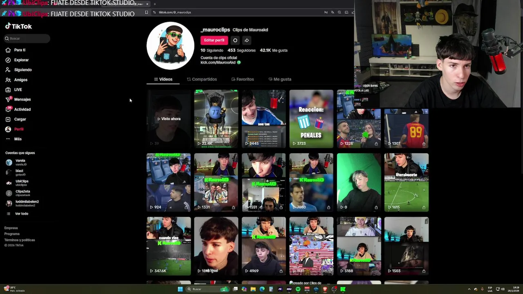The width and height of the screenshot is (523, 294).
Task: Show hidden system tray icons
Action: 469,289
